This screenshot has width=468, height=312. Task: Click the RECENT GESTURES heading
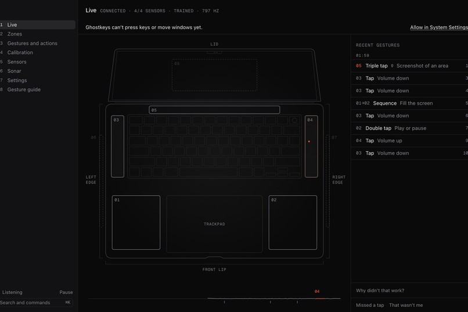point(377,45)
